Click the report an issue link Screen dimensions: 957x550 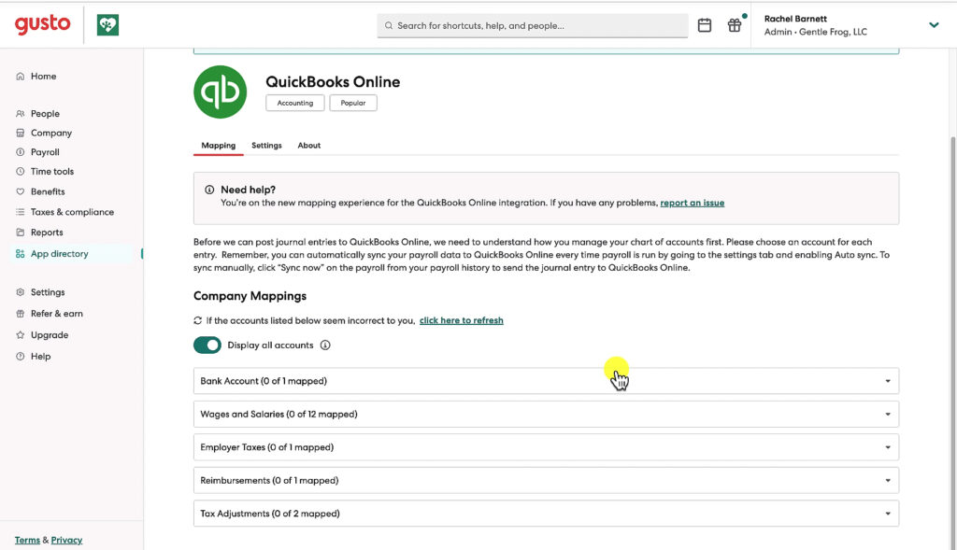click(693, 202)
